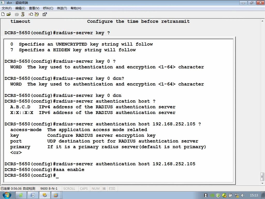Click the grayed-out Call phone icon

click(x=17, y=15)
